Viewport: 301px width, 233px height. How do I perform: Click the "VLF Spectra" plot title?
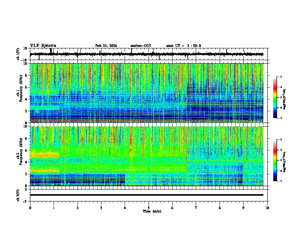(x=43, y=46)
